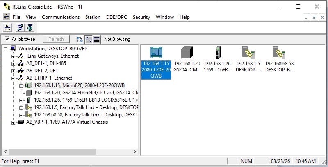Expand the 192.168.1.5 FactoryTalk Linx node
Viewport: 328px width, 167px height.
[x=21, y=108]
